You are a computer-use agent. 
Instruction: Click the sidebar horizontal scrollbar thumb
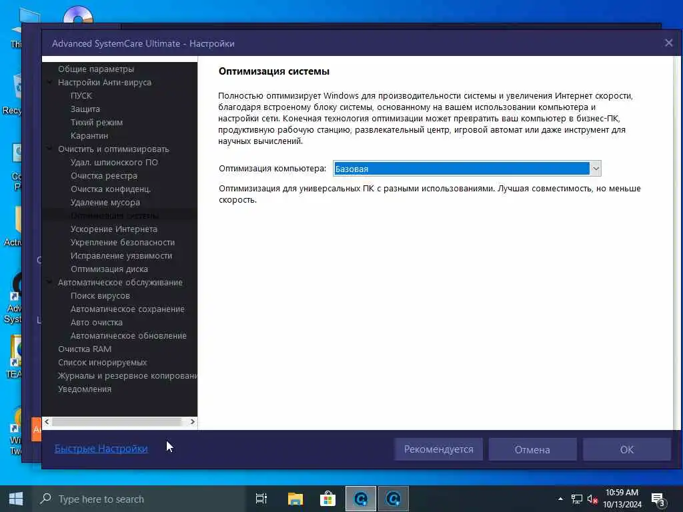coord(117,421)
